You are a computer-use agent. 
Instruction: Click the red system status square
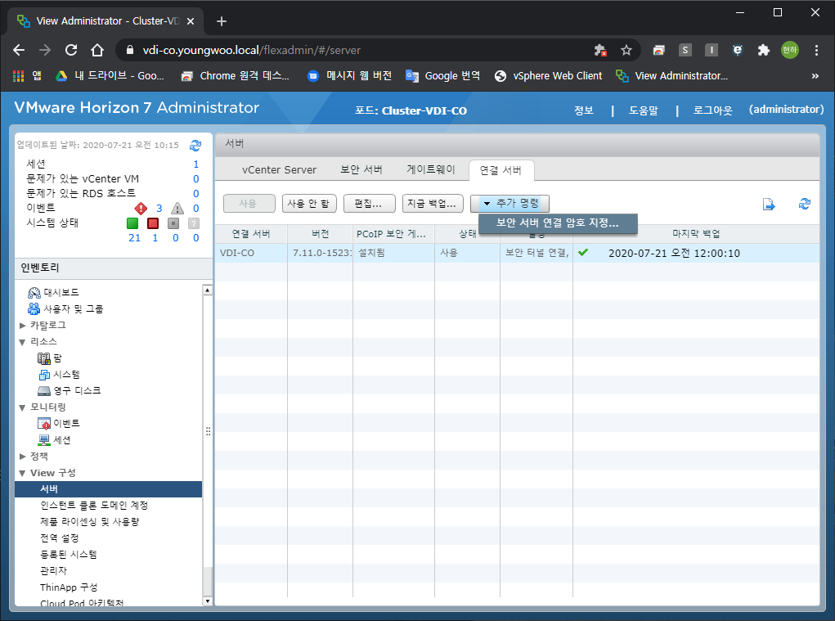153,223
